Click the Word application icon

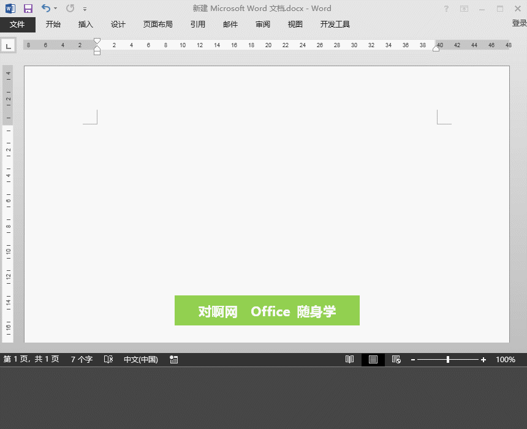pyautogui.click(x=10, y=9)
